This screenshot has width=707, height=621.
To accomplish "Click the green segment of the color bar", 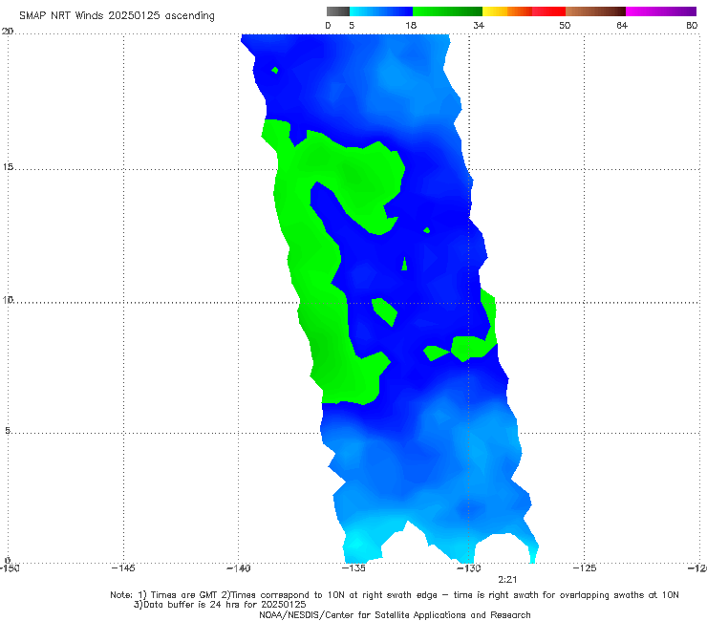I will (447, 11).
